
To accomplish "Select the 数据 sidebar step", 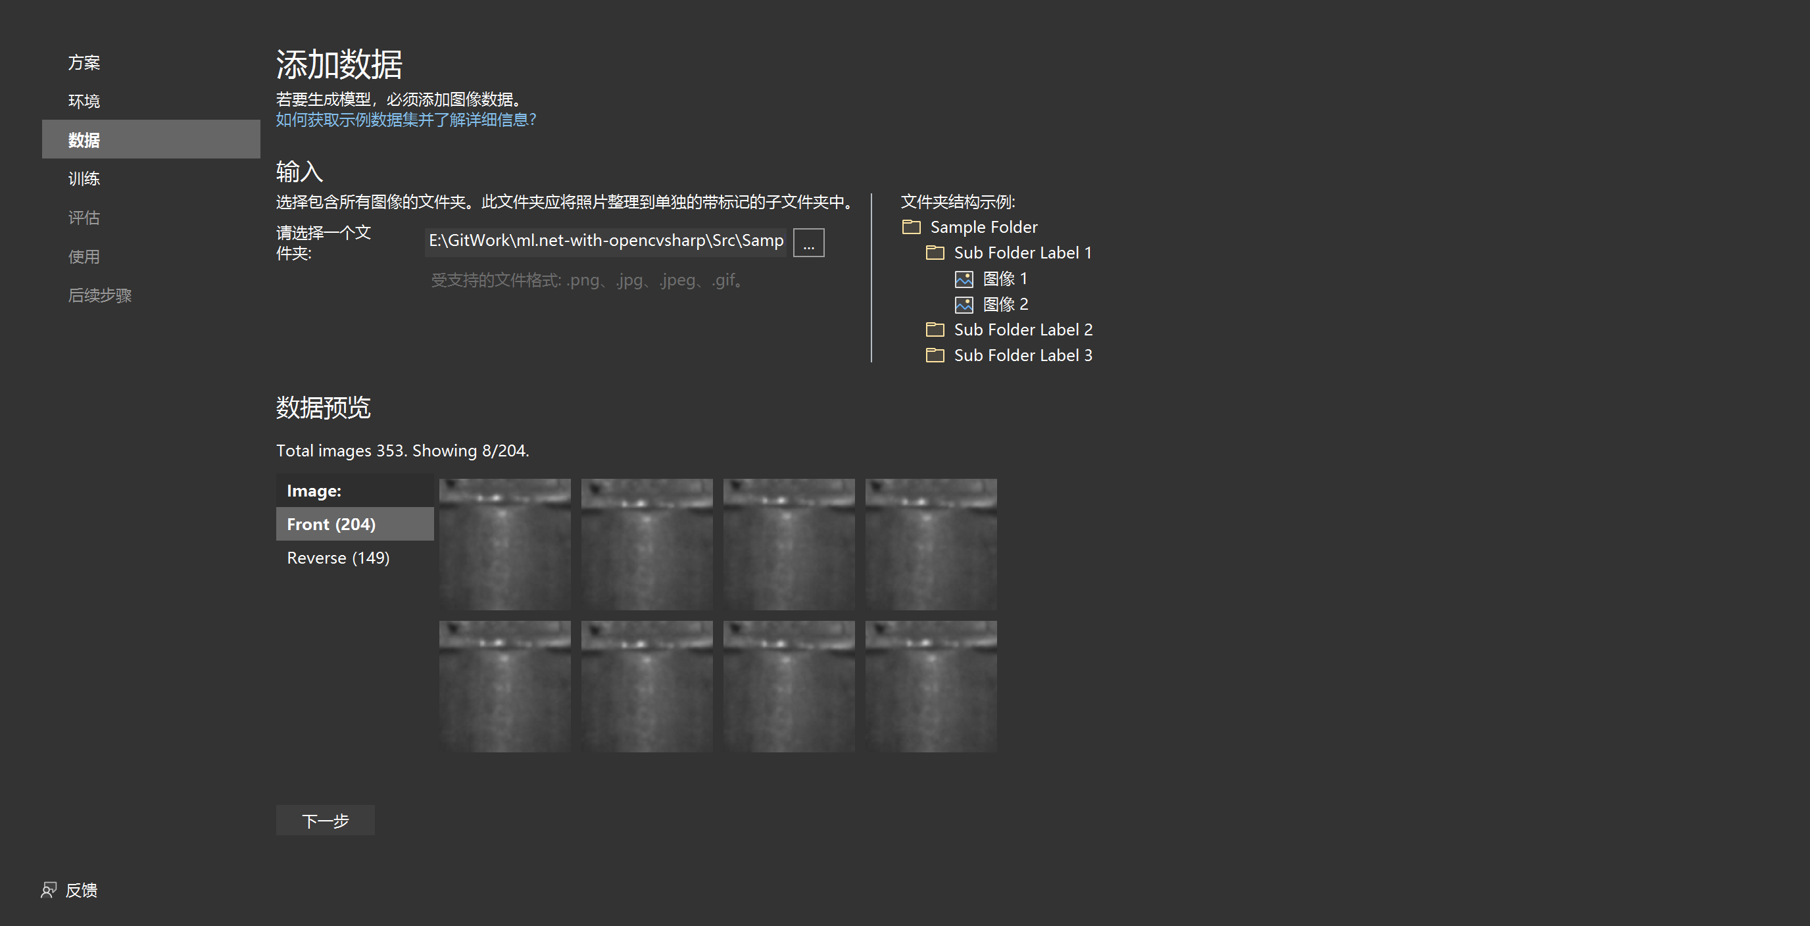I will point(84,140).
